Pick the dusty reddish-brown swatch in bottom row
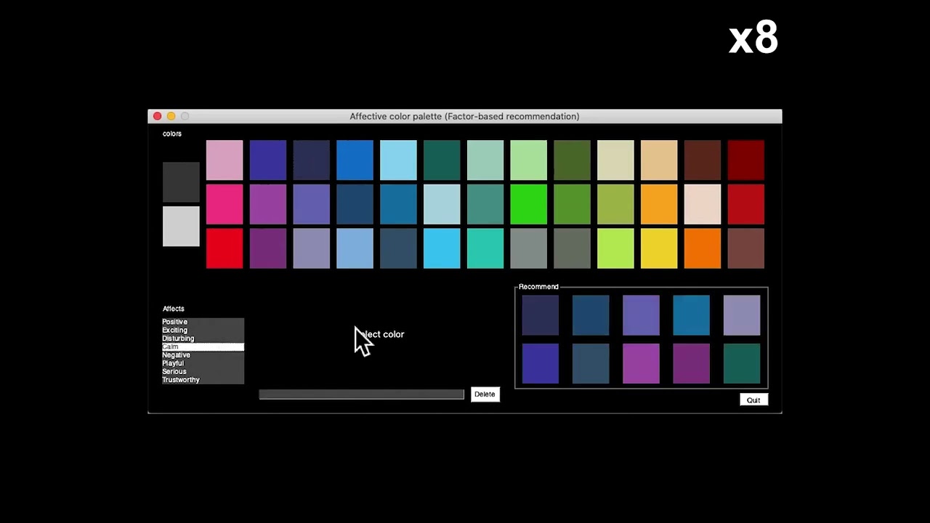This screenshot has height=523, width=930. coord(746,248)
